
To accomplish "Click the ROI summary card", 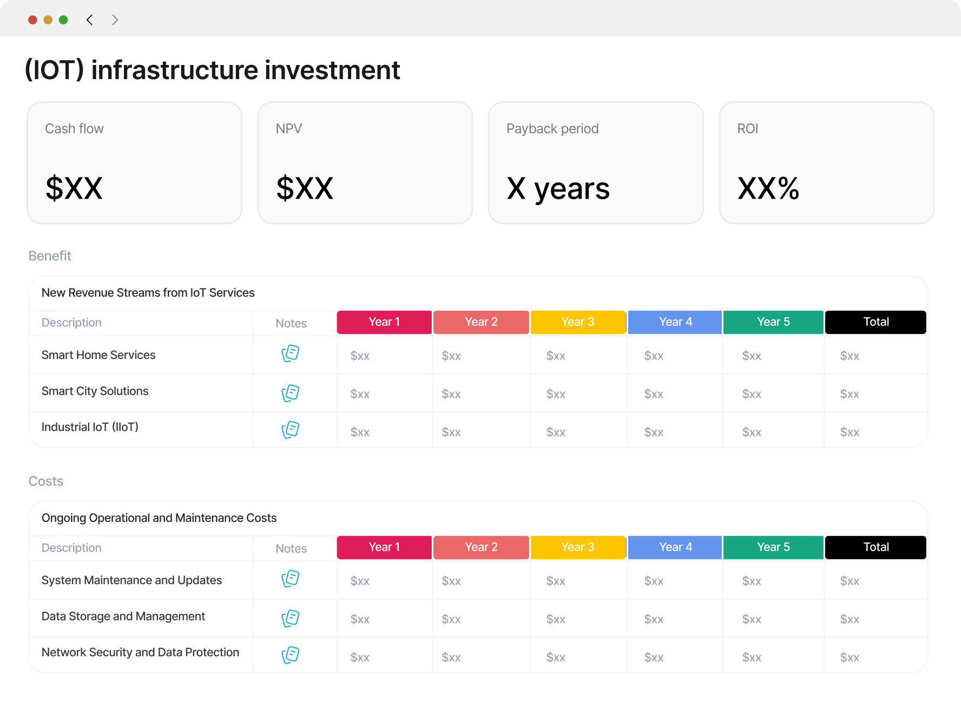I will [x=826, y=162].
